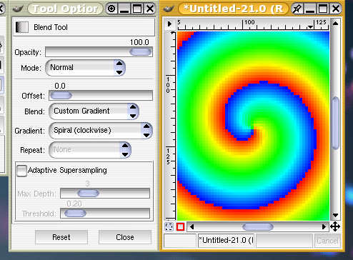353x260 pixels.
Task: Click the settings gear icon in Tool Options titlebar
Action: pyautogui.click(x=111, y=9)
